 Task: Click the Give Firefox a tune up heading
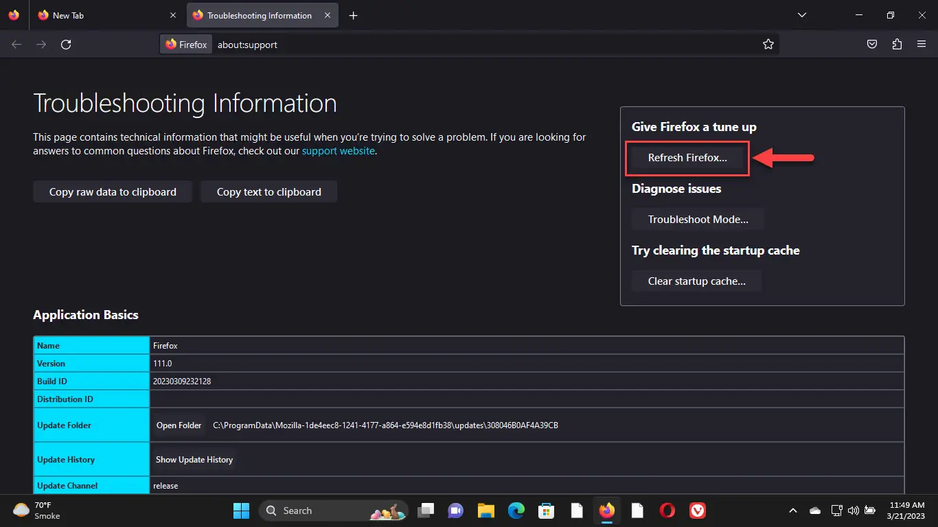694,127
